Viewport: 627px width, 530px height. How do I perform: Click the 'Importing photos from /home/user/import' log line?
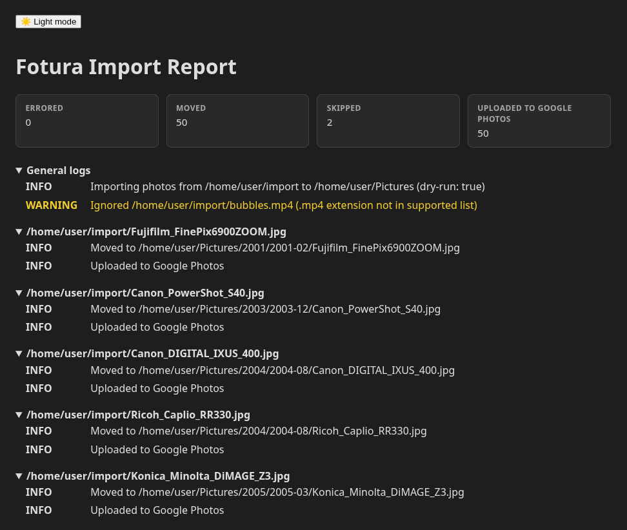(288, 186)
